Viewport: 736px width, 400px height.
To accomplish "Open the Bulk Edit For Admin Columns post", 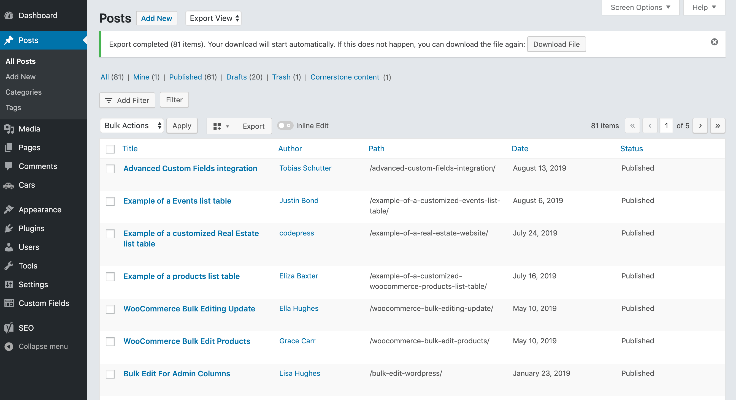I will [x=177, y=374].
